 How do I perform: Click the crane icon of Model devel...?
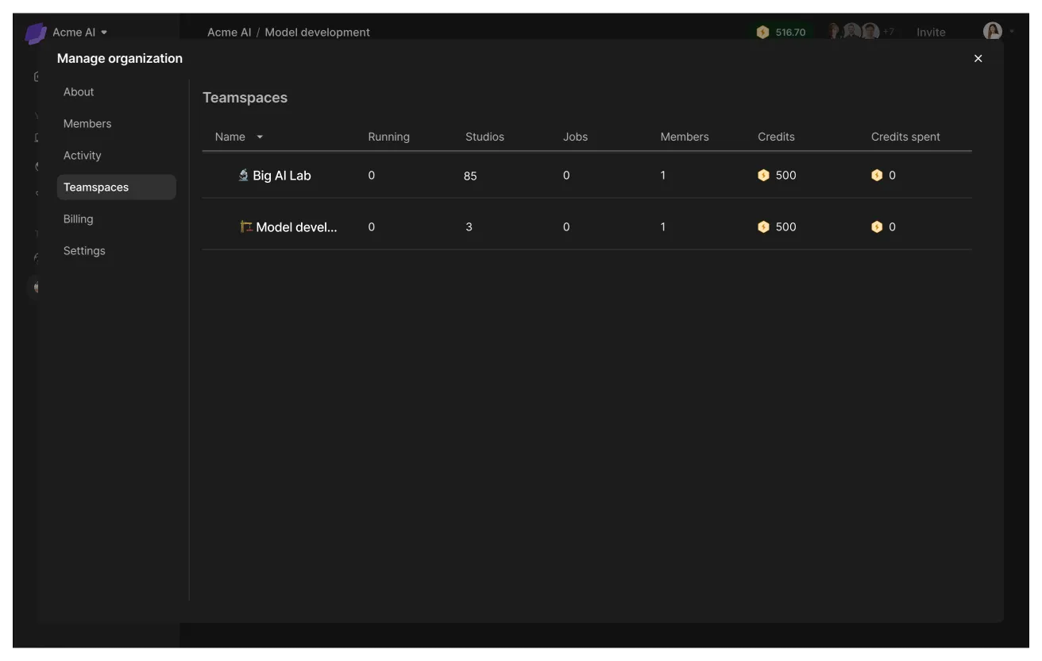pyautogui.click(x=246, y=227)
